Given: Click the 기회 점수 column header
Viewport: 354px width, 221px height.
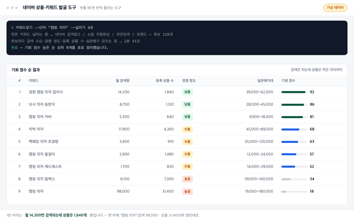Looking at the screenshot, I should 288,81.
